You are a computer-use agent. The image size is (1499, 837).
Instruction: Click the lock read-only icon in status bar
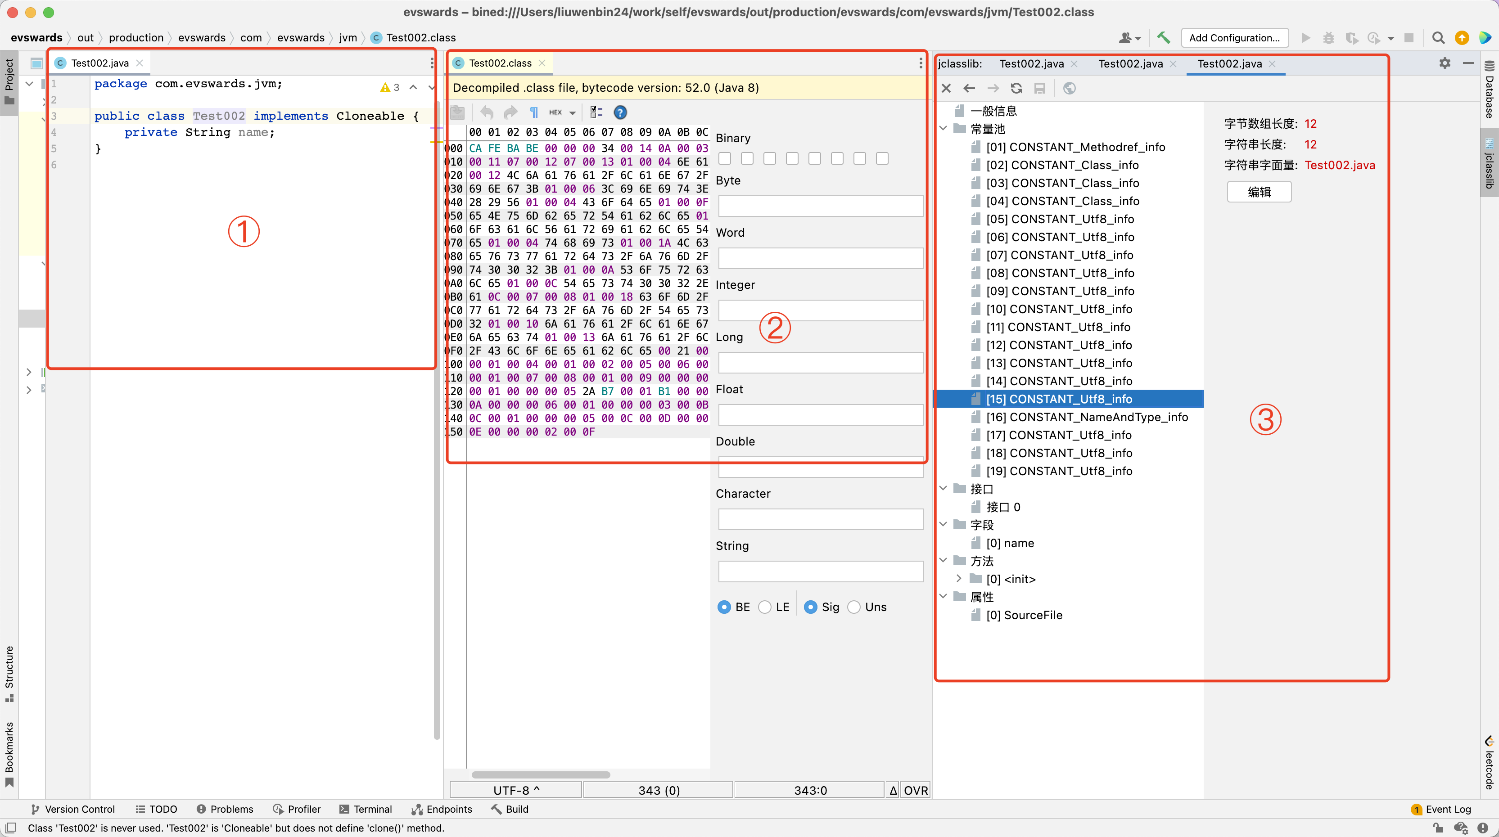coord(1438,828)
